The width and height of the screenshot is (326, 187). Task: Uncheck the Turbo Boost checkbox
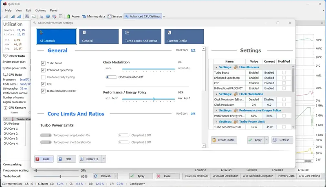pyautogui.click(x=43, y=63)
